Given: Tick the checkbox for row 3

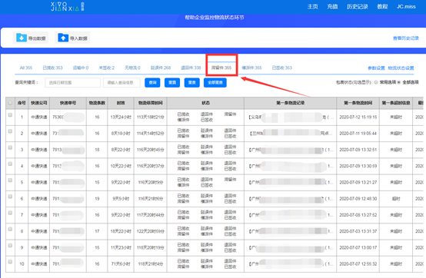Looking at the screenshot, I should pyautogui.click(x=10, y=147).
